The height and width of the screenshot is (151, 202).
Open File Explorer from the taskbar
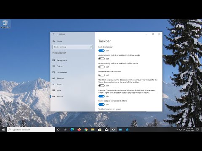93,130
